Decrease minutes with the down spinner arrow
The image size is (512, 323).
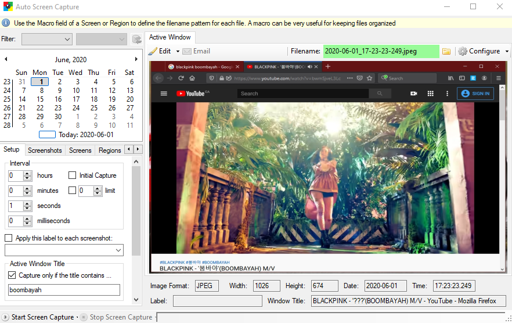tap(27, 193)
